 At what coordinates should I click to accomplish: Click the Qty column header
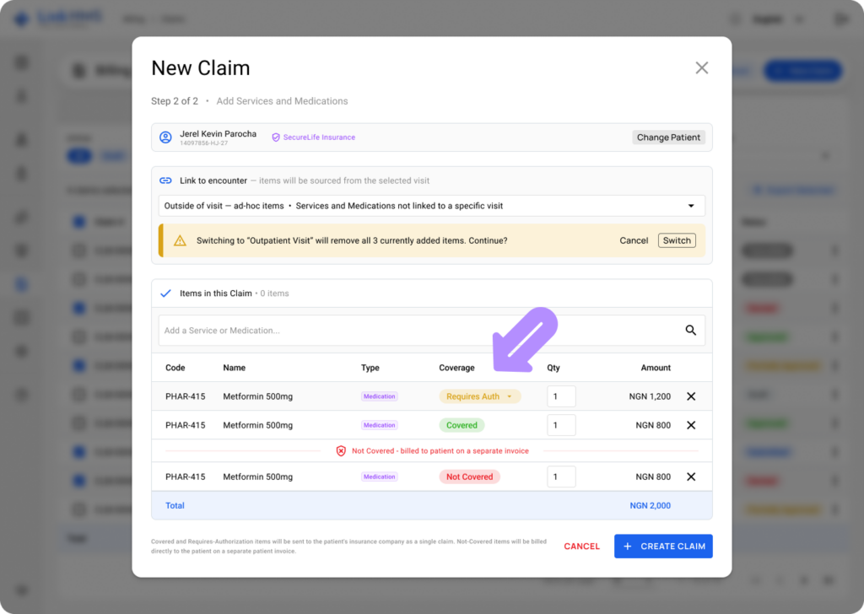click(x=553, y=368)
